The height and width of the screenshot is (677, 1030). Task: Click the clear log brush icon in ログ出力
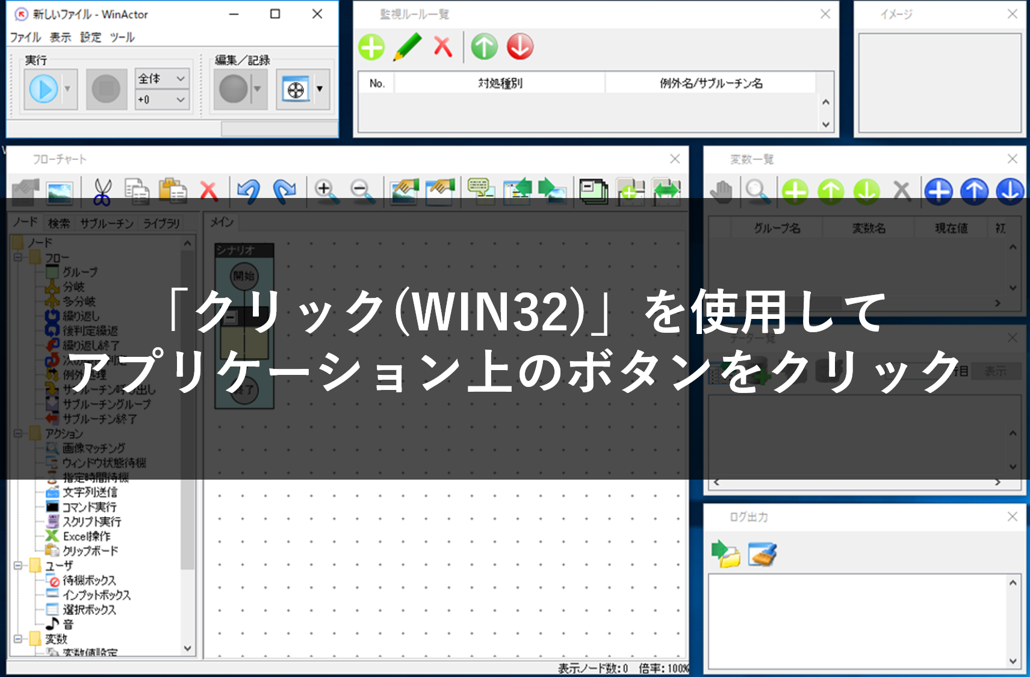click(762, 554)
